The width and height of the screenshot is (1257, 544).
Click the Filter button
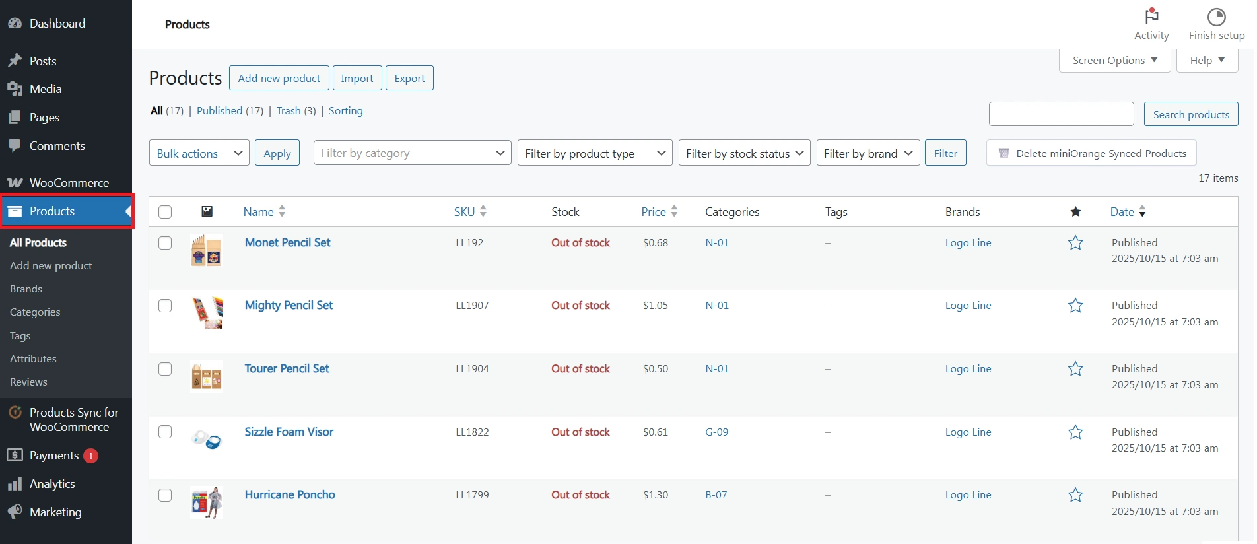coord(945,153)
